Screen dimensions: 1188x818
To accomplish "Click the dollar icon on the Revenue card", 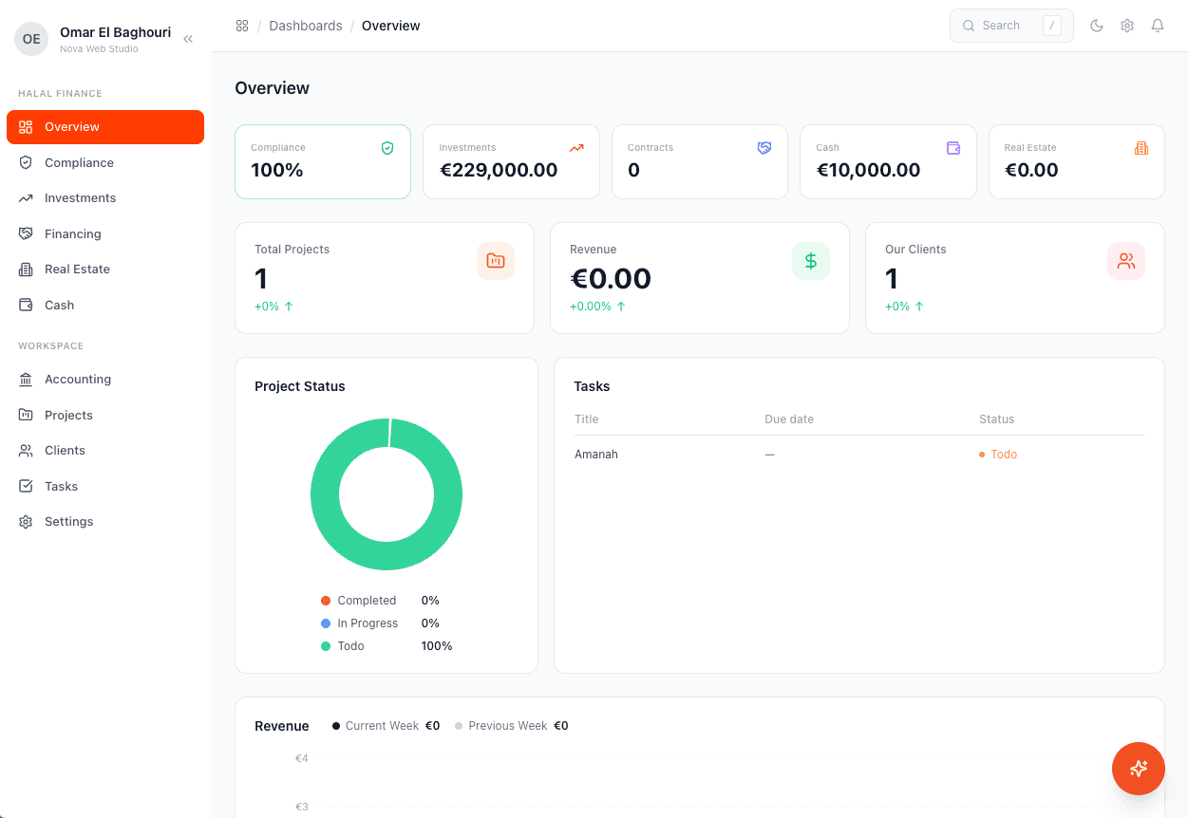I will [x=810, y=260].
